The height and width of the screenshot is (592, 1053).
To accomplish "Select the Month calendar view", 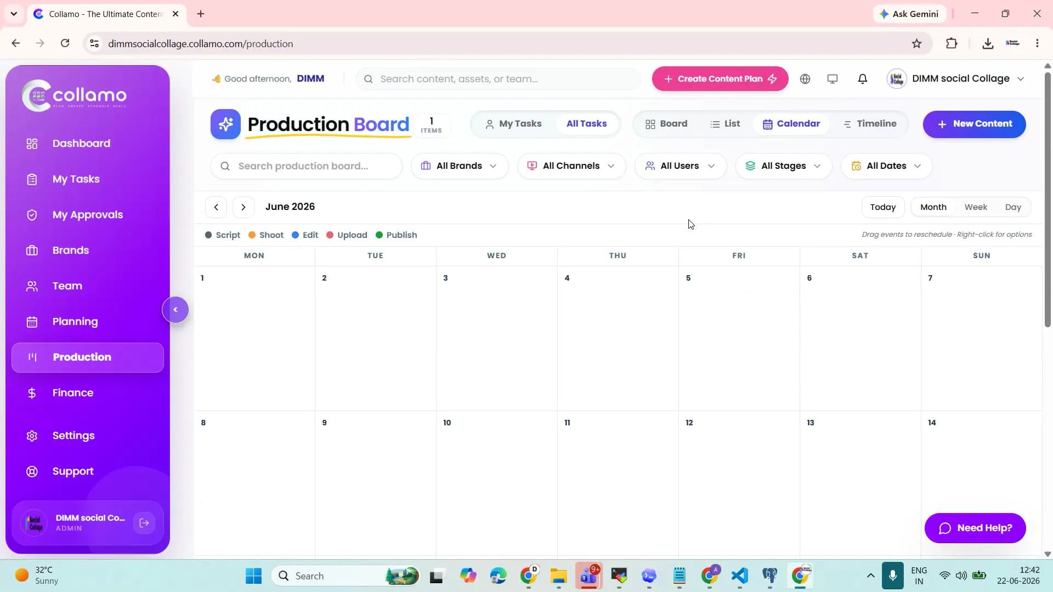I will click(x=933, y=207).
